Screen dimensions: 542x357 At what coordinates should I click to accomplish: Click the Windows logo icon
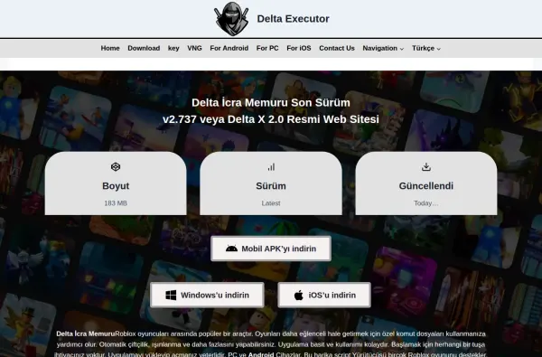[171, 295]
